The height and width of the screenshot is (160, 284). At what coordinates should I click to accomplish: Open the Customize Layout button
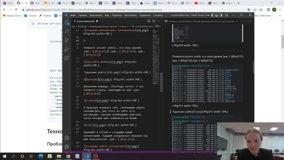tap(226, 15)
